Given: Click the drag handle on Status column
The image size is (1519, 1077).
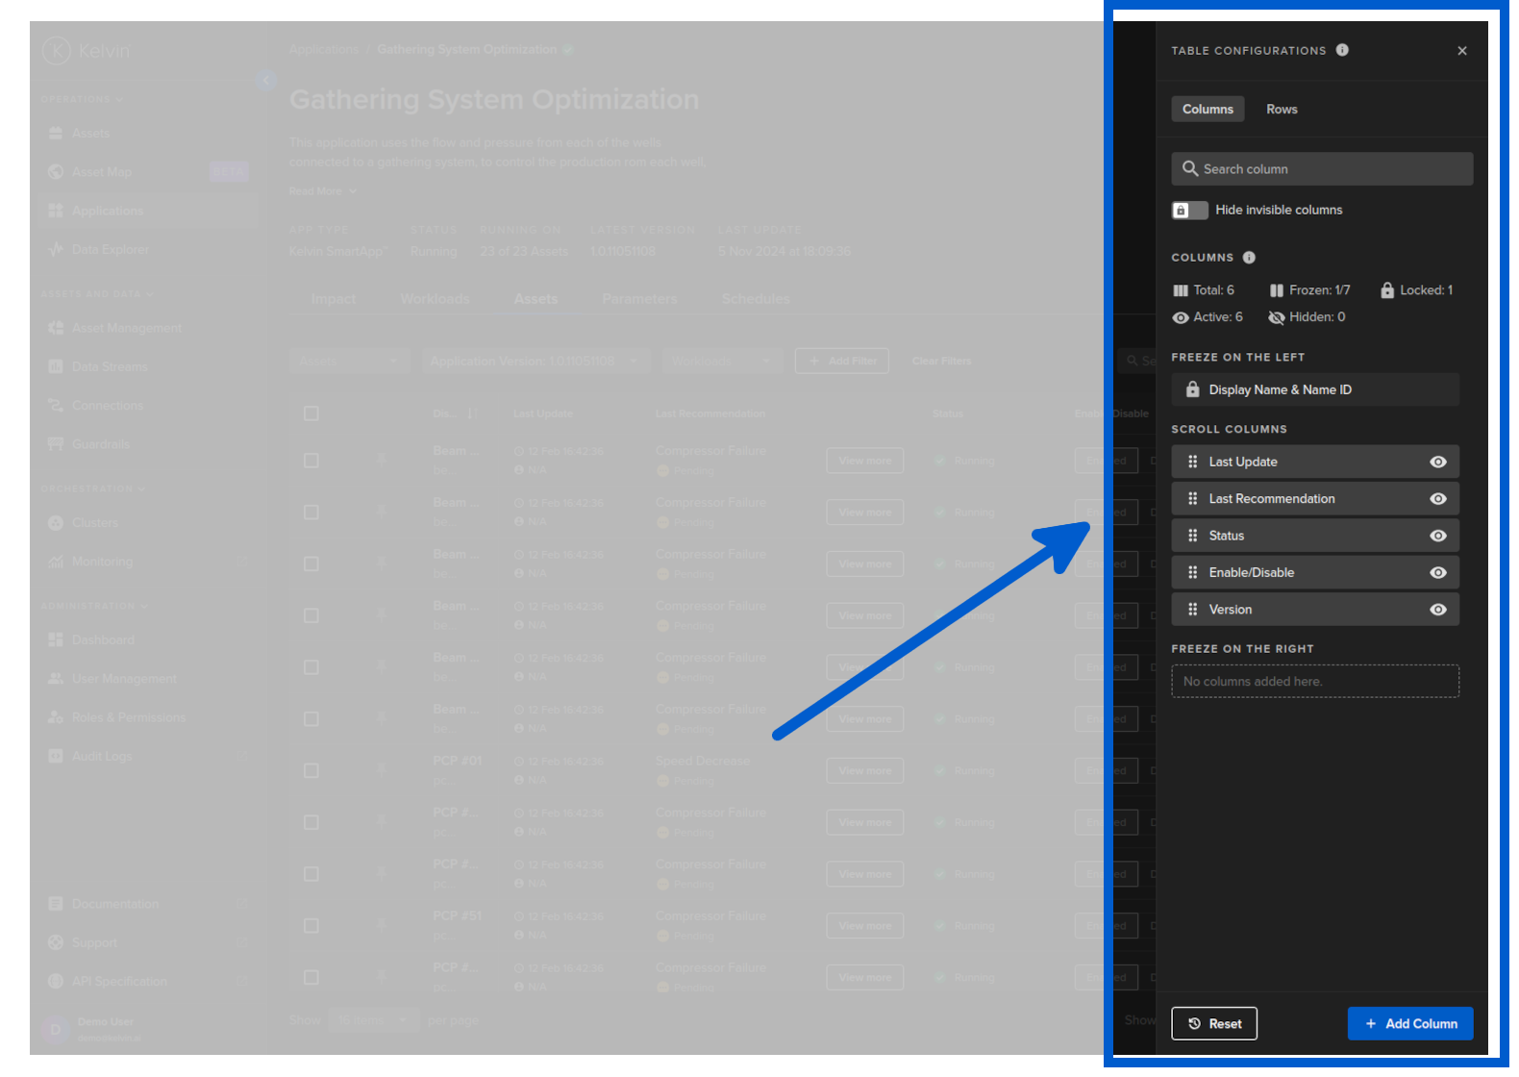Looking at the screenshot, I should tap(1192, 536).
